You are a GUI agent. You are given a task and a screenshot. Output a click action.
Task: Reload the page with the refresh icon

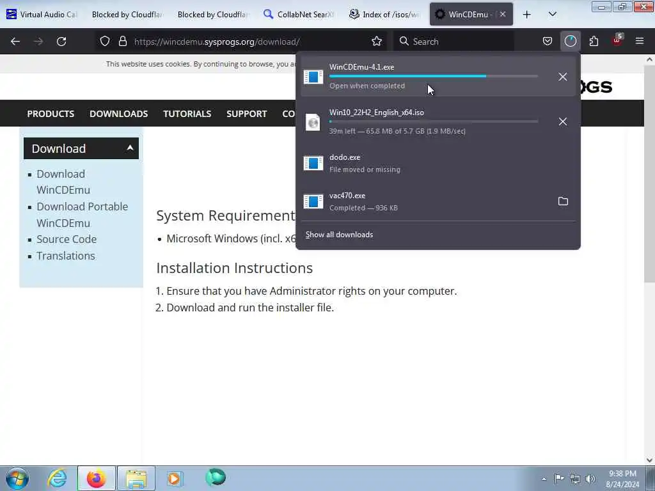click(x=61, y=42)
